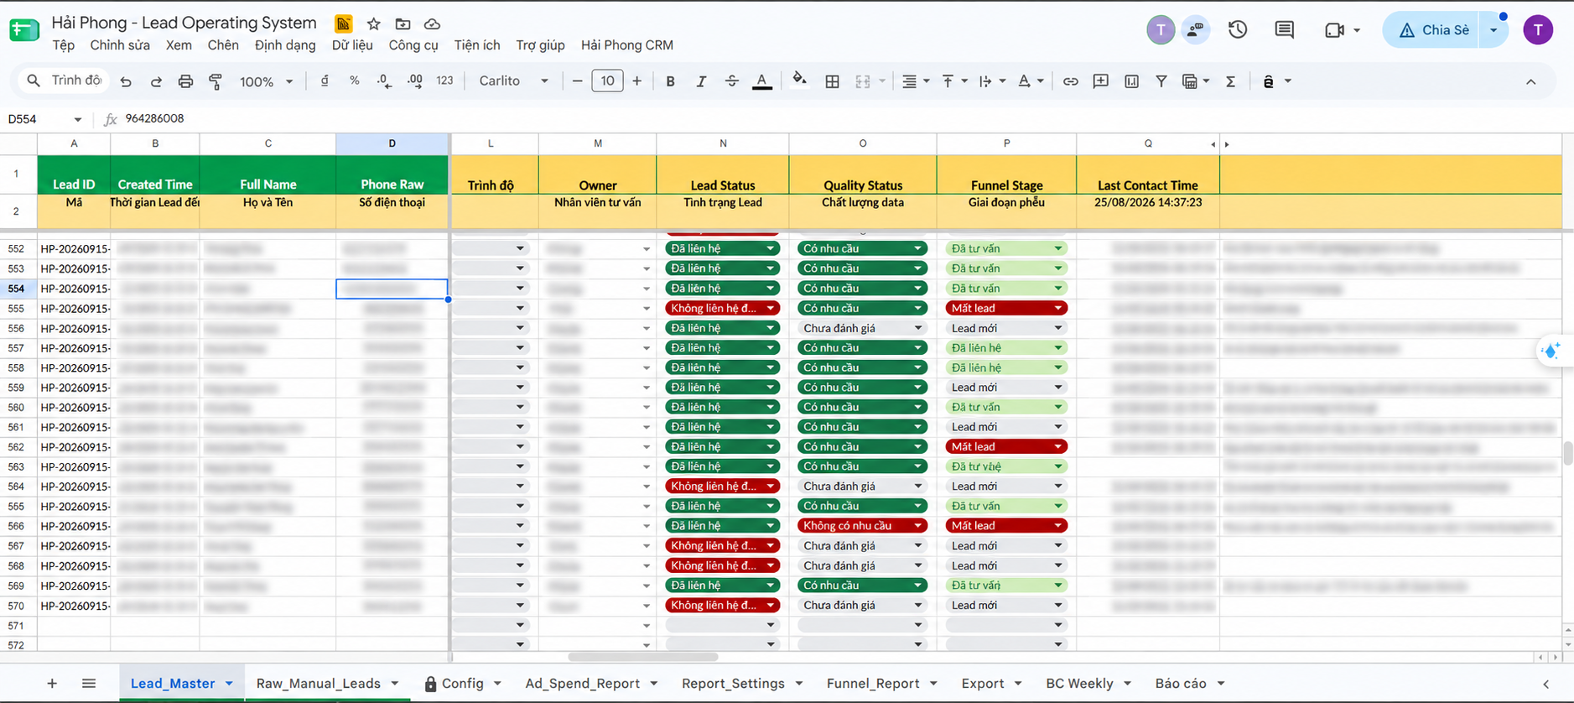
Task: Open the fill color picker
Action: pyautogui.click(x=800, y=81)
